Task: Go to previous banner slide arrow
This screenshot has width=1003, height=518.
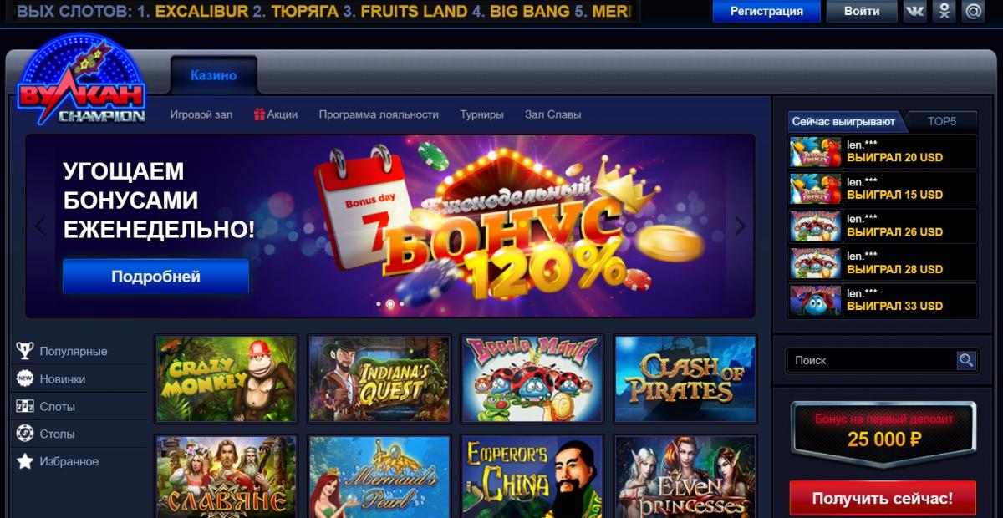Action: (x=40, y=225)
